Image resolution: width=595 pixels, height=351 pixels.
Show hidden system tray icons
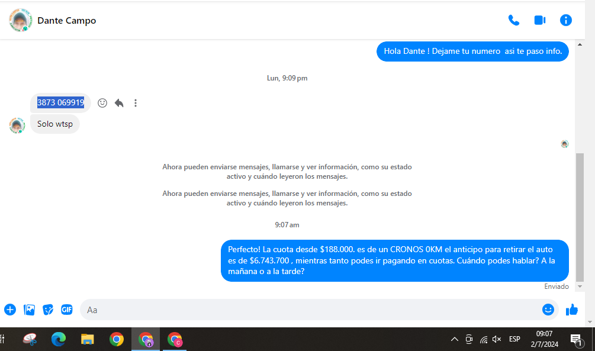(454, 339)
